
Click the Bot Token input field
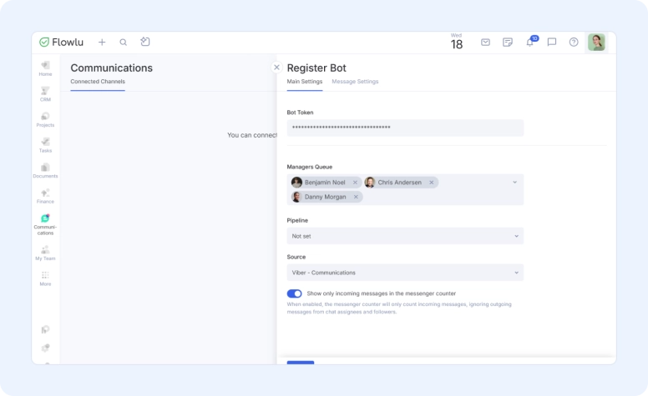click(x=405, y=128)
